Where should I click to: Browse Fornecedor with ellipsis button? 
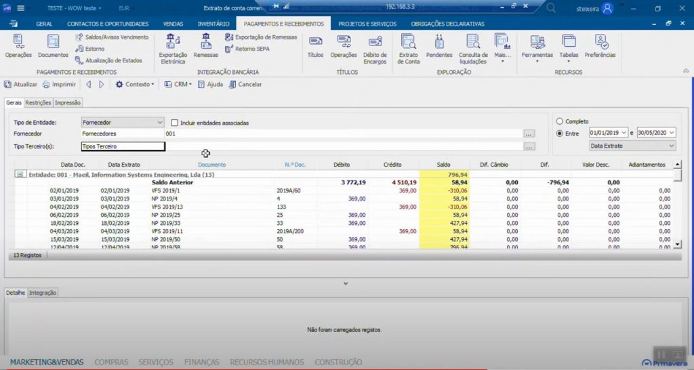coord(529,133)
